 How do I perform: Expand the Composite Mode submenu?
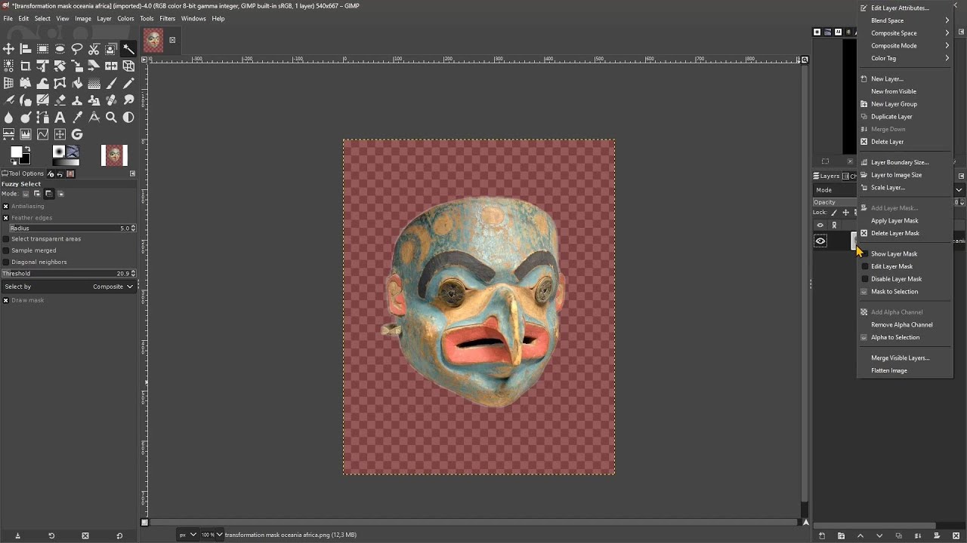(x=905, y=45)
